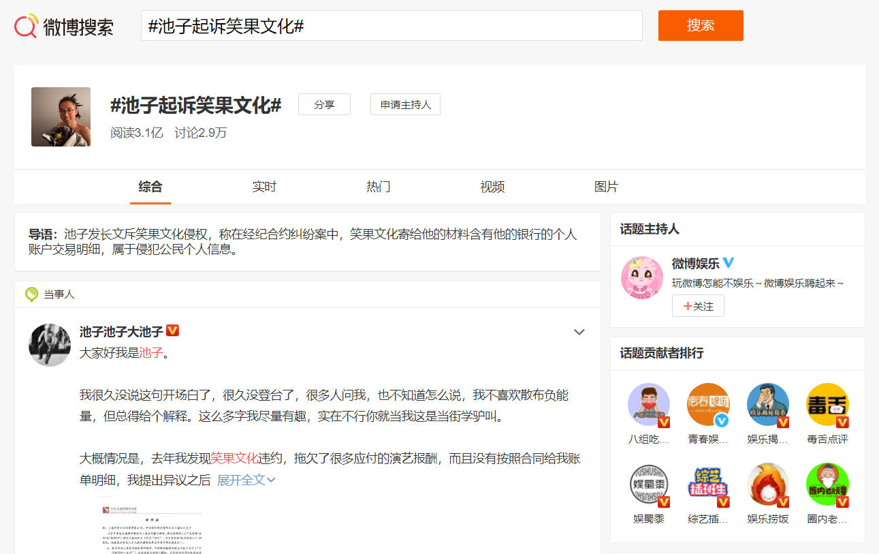Click 申请主持人 button

405,104
